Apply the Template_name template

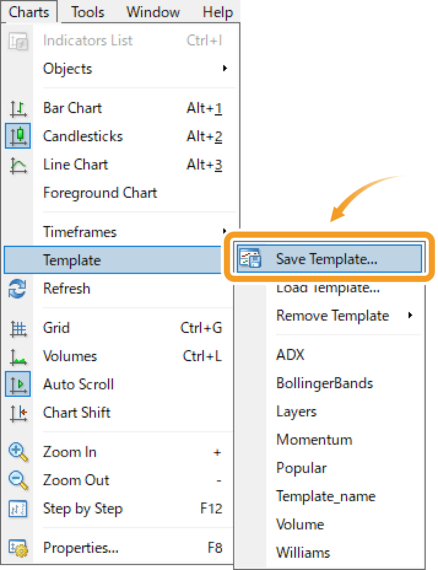(x=329, y=496)
